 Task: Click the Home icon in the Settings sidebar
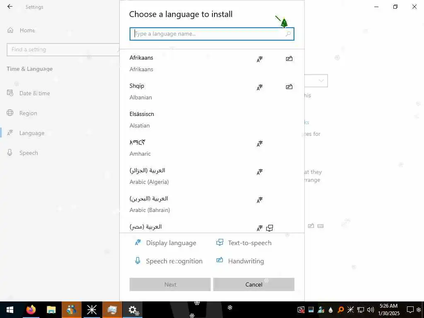tap(10, 30)
